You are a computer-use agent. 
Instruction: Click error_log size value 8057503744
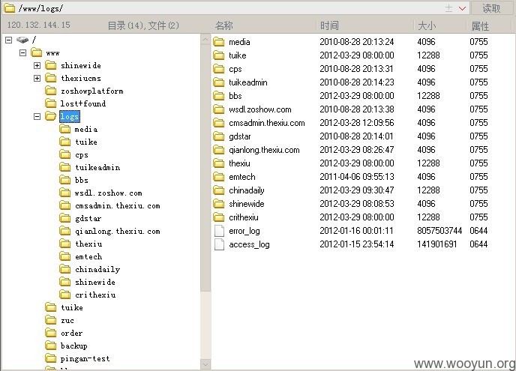439,231
